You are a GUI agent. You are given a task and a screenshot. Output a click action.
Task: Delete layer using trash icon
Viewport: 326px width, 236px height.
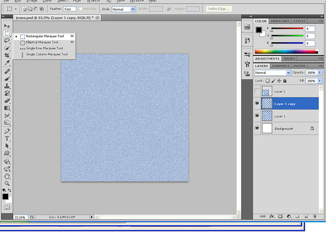[x=315, y=216]
